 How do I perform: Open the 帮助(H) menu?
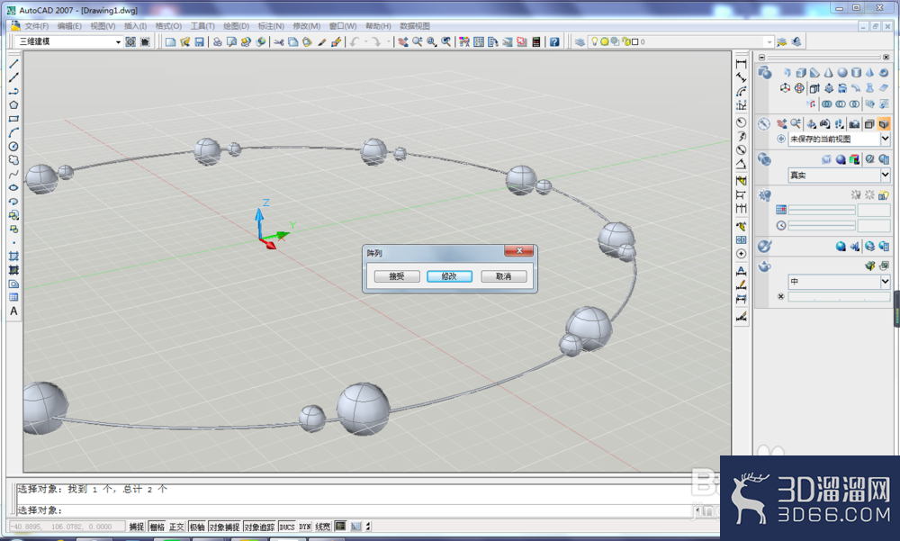(x=378, y=26)
